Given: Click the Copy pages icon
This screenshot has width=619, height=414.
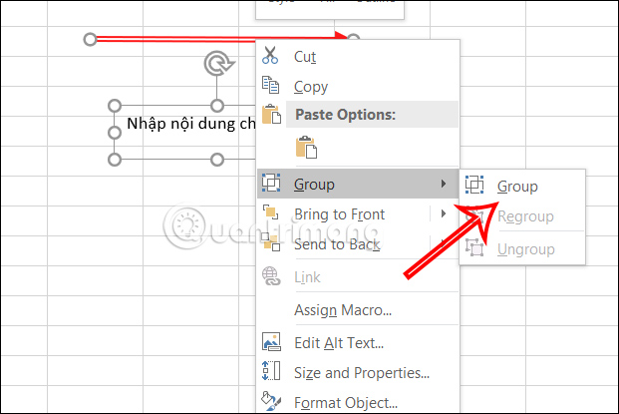Looking at the screenshot, I should click(271, 85).
